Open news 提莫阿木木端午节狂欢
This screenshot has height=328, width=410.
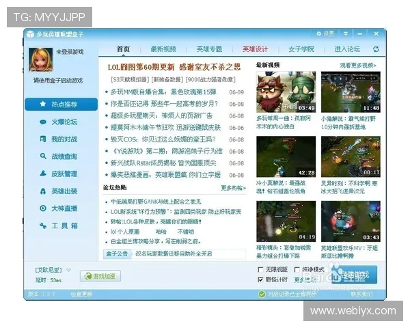pos(165,127)
